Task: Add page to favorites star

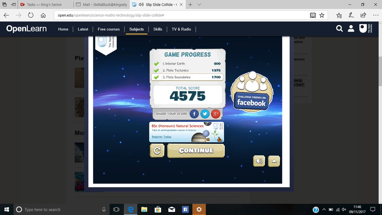Action: coord(322,15)
